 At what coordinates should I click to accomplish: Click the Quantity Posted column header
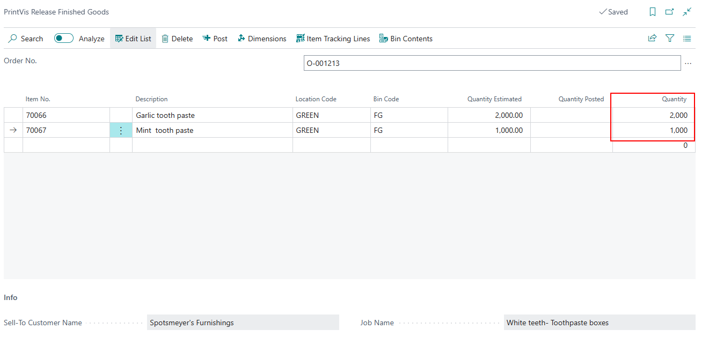[x=581, y=99]
